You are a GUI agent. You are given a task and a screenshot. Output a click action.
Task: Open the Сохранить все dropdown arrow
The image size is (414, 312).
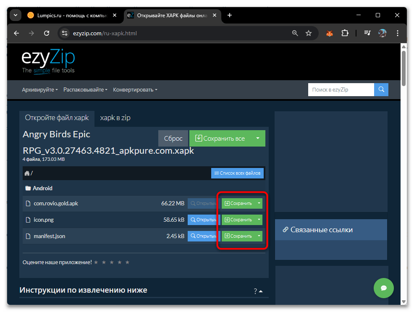pos(258,138)
